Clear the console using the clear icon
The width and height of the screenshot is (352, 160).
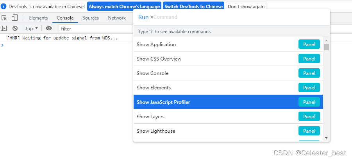15,28
